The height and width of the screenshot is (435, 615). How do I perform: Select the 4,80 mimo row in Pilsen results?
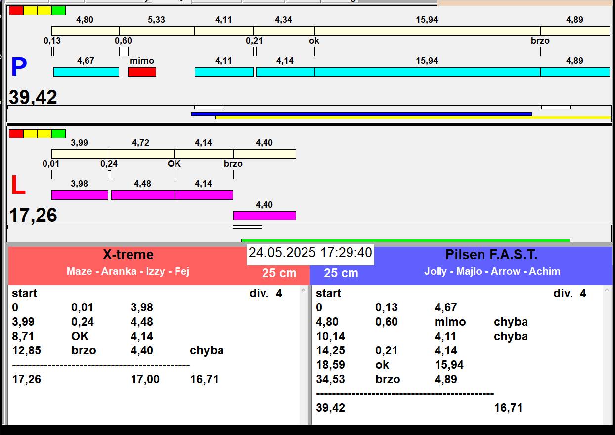[x=421, y=322]
